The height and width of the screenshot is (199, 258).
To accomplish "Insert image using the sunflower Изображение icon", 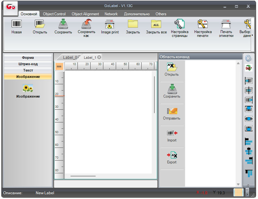I will (28, 88).
